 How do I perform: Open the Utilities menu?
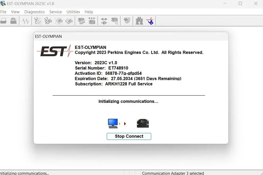[73, 12]
